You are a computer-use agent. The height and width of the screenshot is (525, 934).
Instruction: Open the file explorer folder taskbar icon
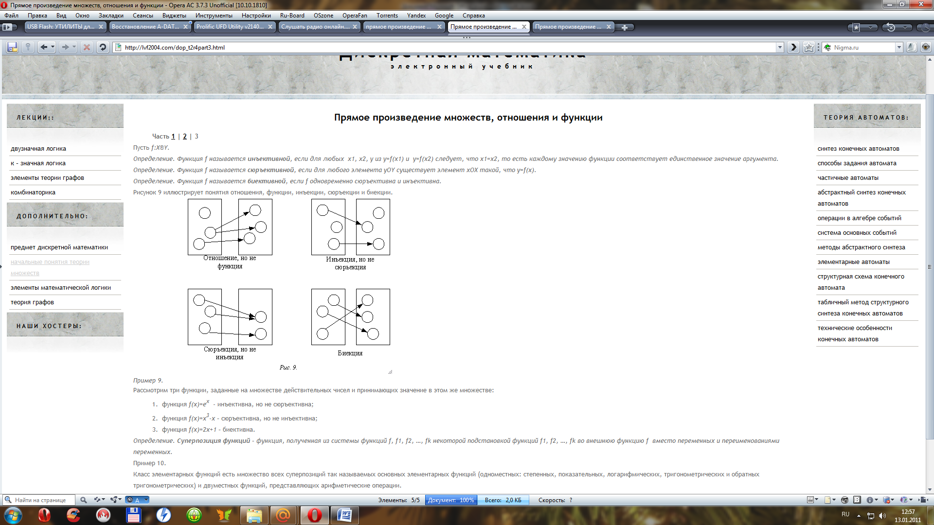(x=254, y=515)
